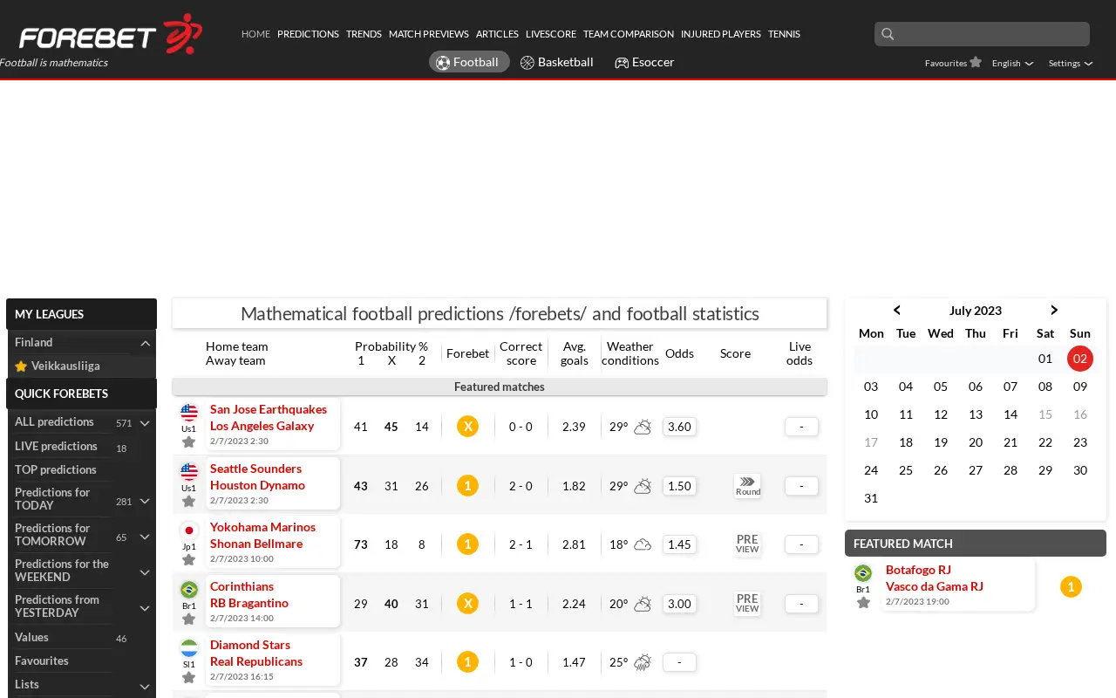Viewport: 1116px width, 698px height.
Task: Expand the ALL predictions list
Action: point(146,423)
